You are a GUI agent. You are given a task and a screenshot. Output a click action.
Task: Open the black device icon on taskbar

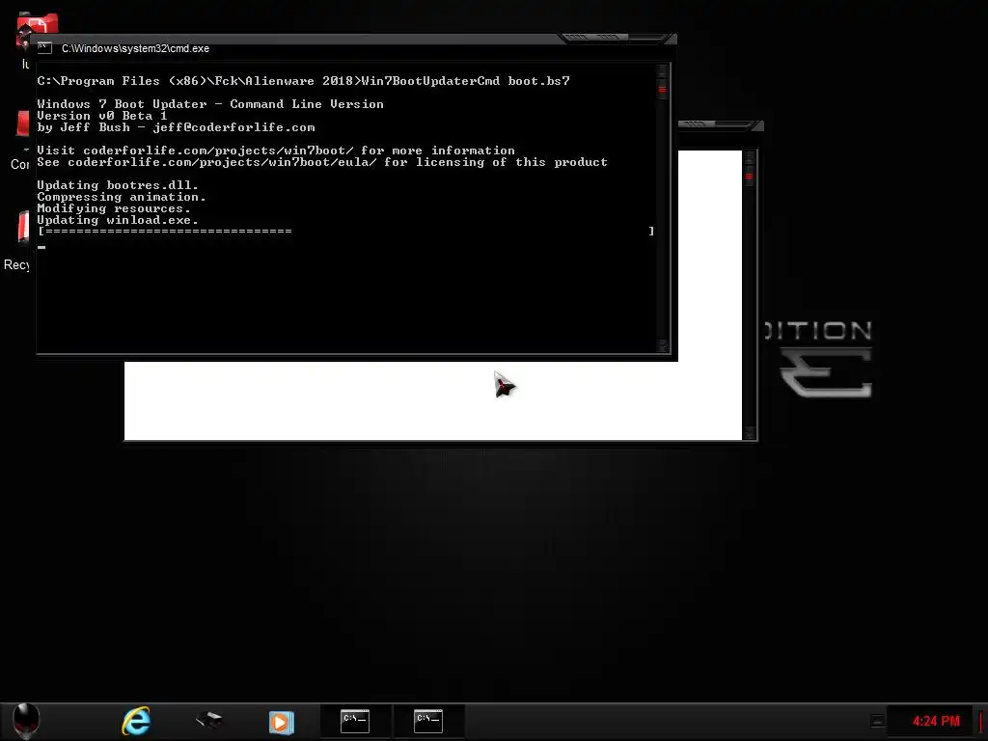[208, 719]
